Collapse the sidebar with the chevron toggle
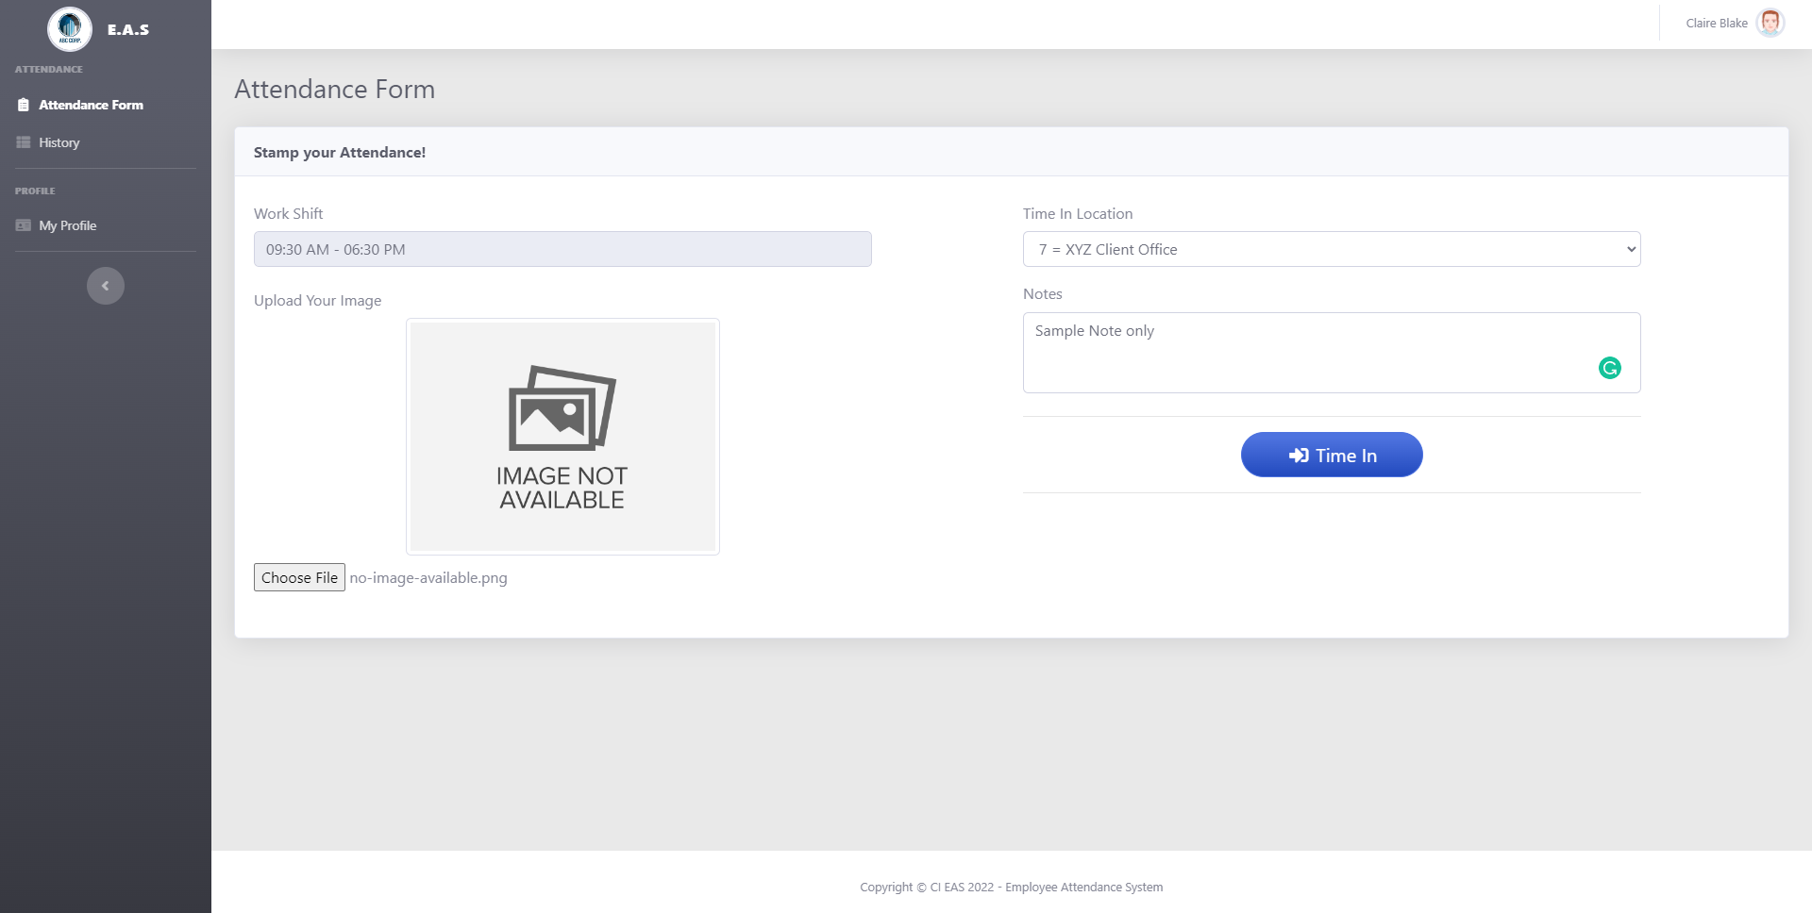 click(x=106, y=286)
